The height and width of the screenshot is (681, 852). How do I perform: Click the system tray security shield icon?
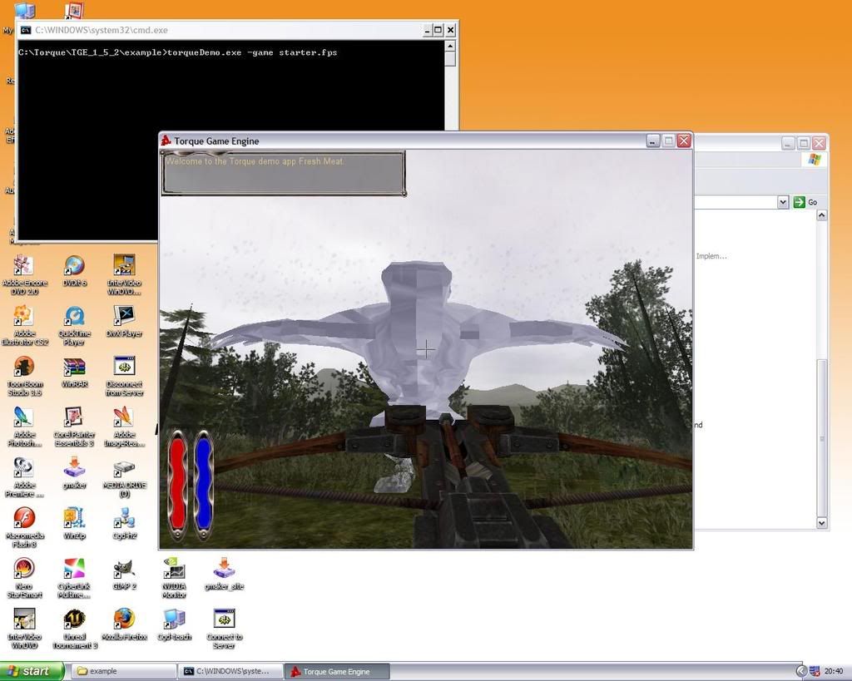click(x=815, y=672)
